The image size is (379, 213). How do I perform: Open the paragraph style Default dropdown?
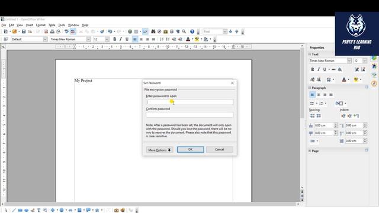(45, 39)
